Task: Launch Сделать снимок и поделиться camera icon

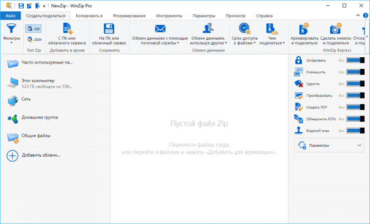Action: pos(336,29)
